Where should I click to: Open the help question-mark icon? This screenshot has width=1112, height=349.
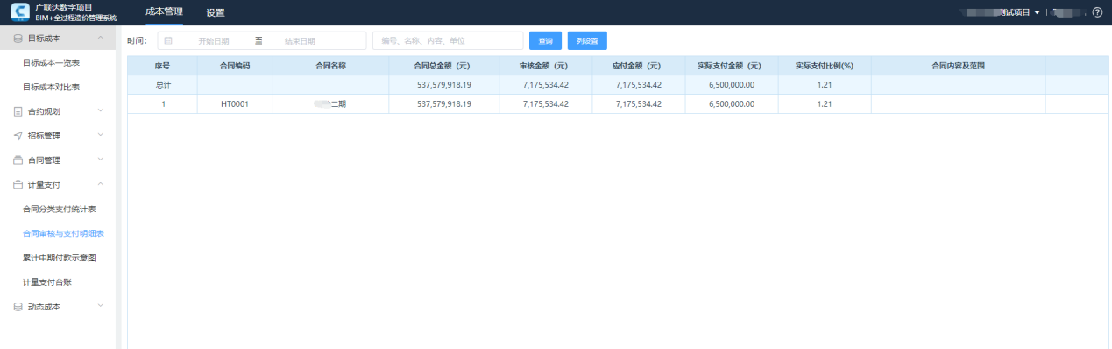click(1097, 12)
